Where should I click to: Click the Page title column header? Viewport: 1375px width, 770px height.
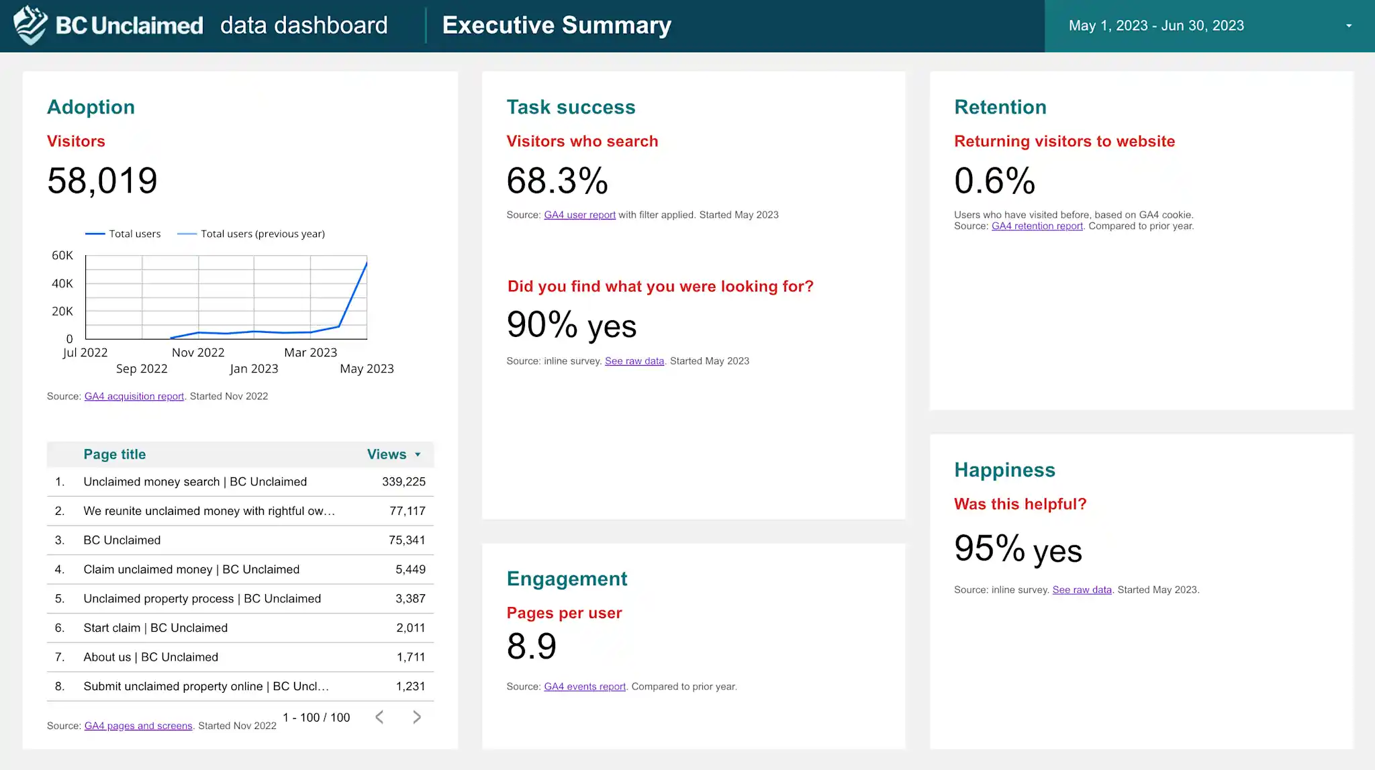tap(114, 454)
